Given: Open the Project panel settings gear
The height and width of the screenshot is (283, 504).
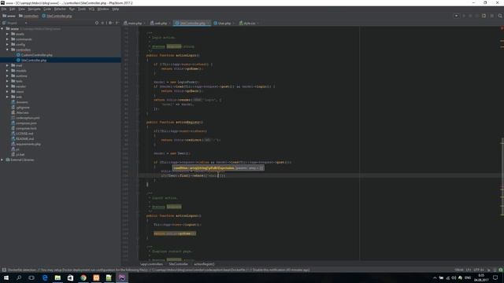Looking at the screenshot, I should (x=110, y=23).
